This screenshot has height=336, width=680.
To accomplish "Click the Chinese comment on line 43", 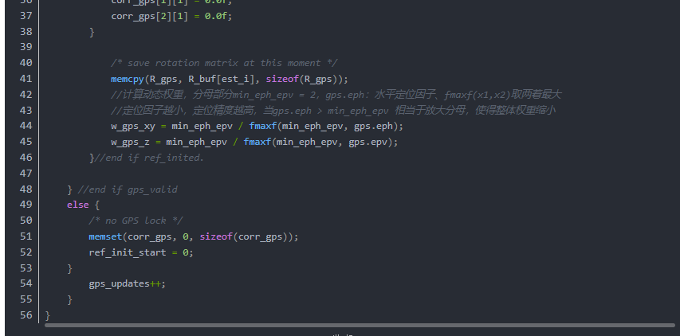I will pos(333,111).
